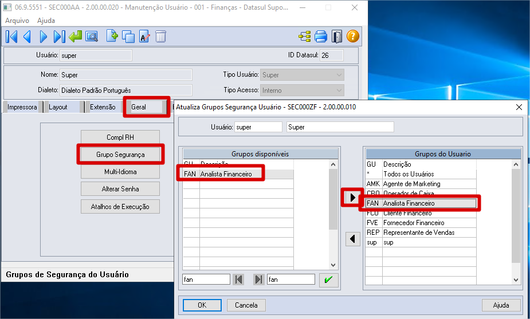Select 'sup' group row
The image size is (530, 319).
tap(421, 242)
